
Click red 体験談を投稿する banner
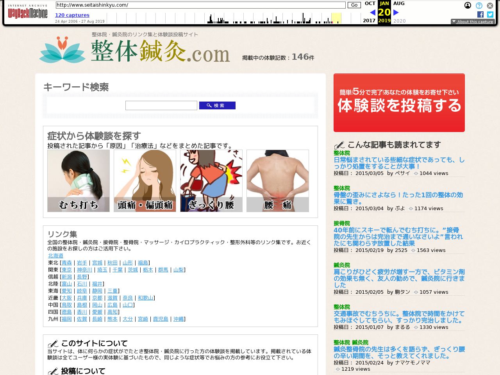tap(399, 103)
